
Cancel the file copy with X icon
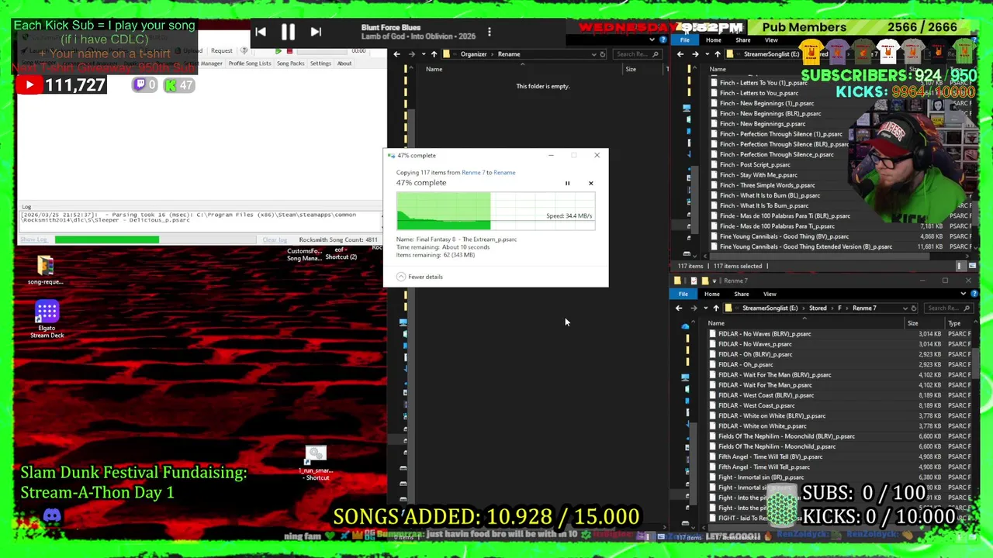click(x=590, y=184)
